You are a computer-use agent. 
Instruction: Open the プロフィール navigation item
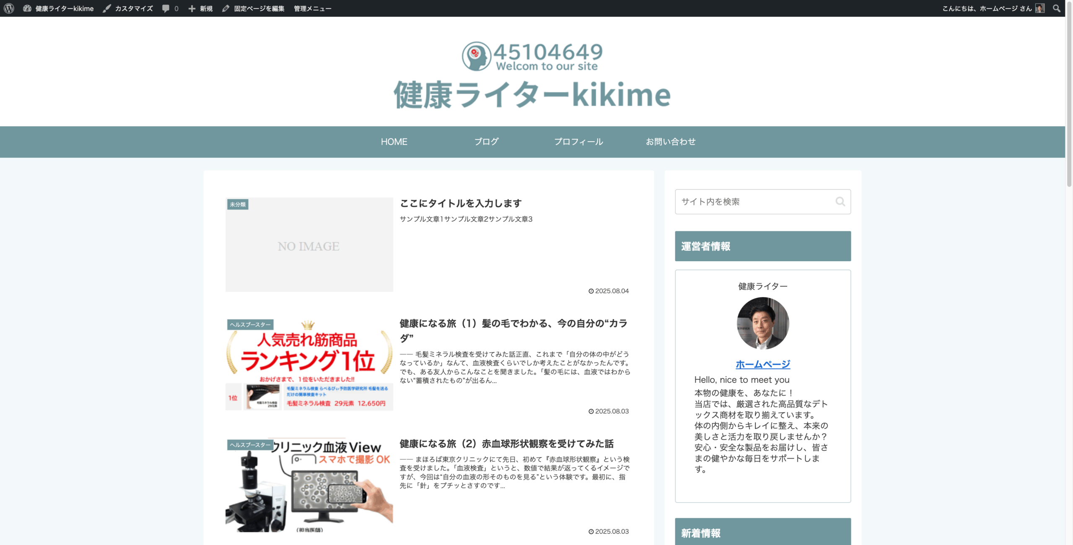[x=578, y=142]
